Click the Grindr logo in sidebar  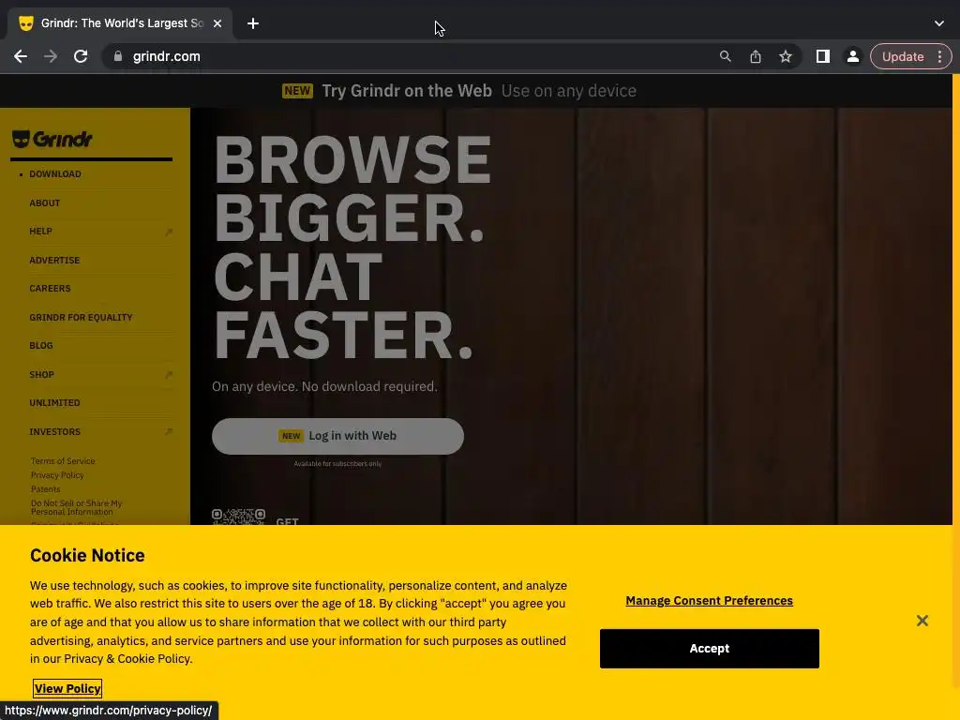pyautogui.click(x=52, y=140)
